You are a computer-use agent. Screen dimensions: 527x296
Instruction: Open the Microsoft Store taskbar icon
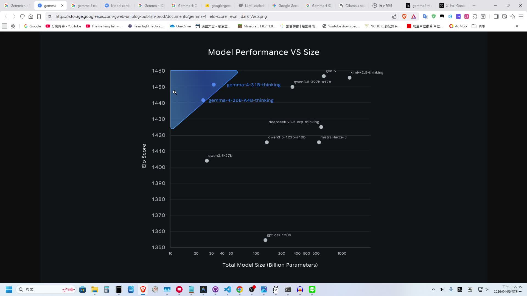[x=83, y=289]
